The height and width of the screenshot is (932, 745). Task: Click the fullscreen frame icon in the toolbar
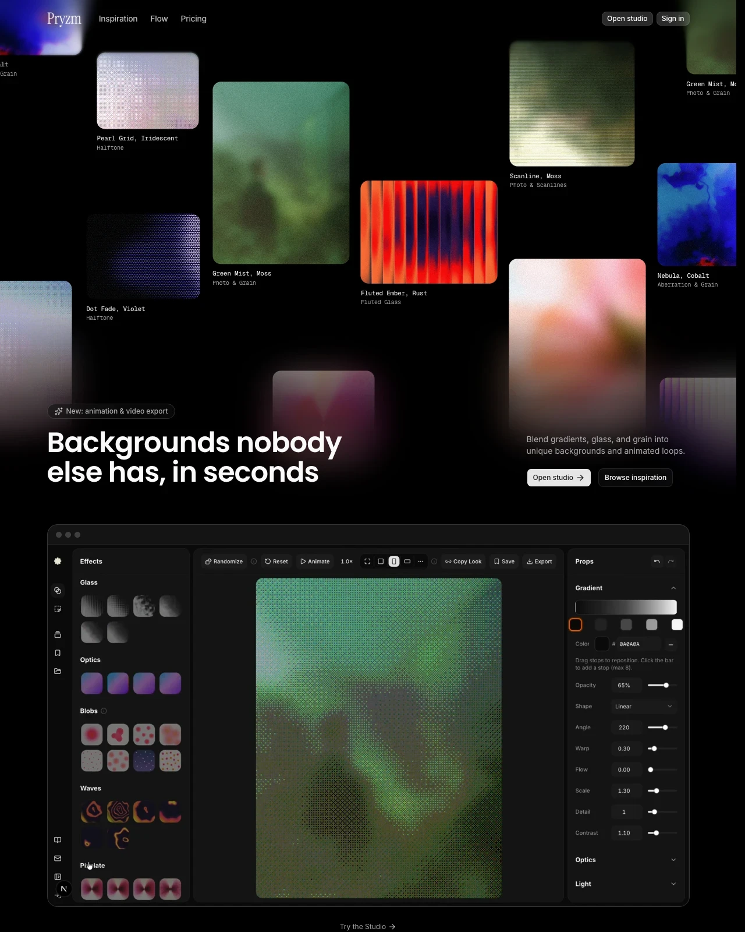point(367,562)
